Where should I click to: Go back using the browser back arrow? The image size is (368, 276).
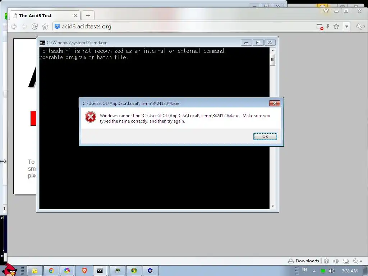coord(14,27)
